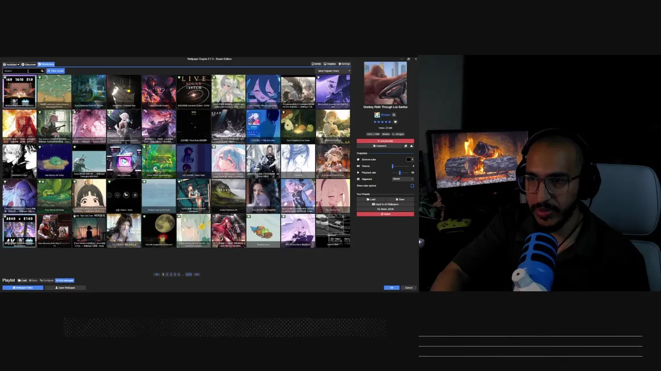Click the Unsubscribe button
The width and height of the screenshot is (661, 371).
click(385, 141)
